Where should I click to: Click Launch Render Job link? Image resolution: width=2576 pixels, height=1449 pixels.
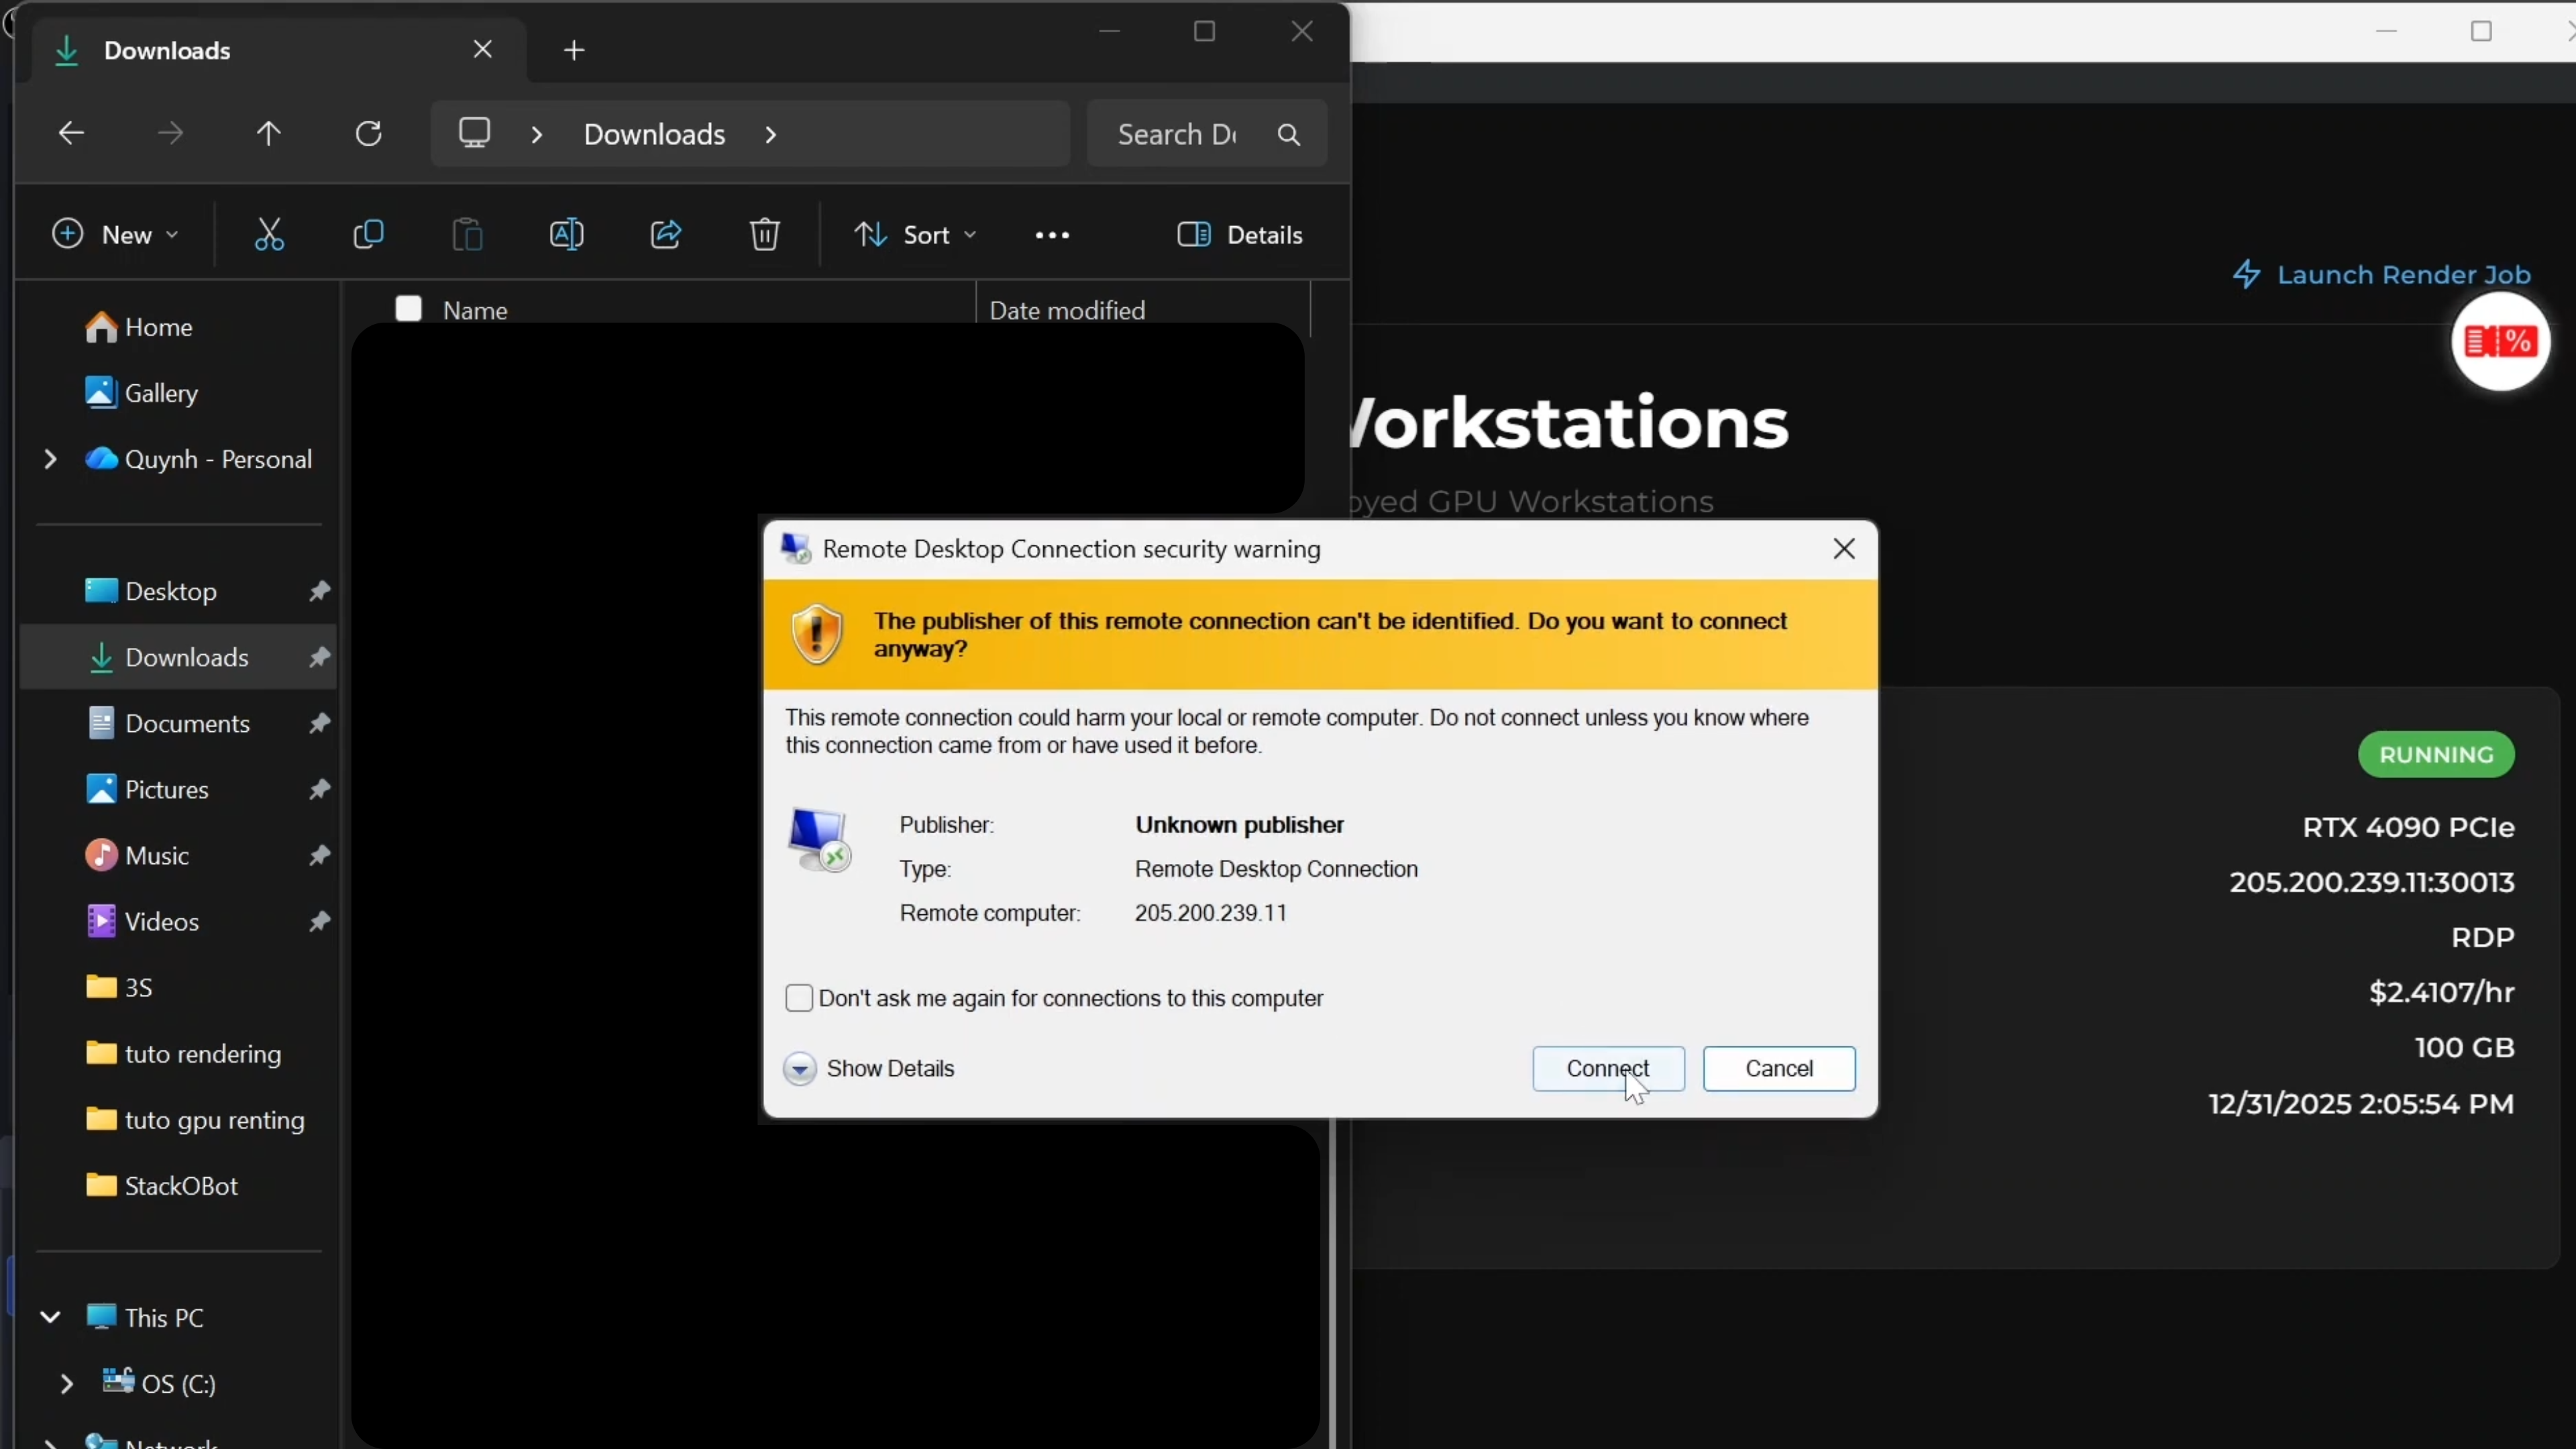pos(2382,274)
